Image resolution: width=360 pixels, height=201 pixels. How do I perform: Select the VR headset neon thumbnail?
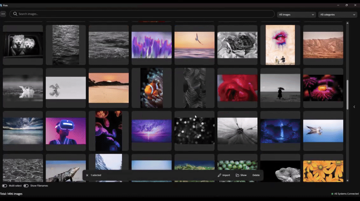click(x=66, y=131)
